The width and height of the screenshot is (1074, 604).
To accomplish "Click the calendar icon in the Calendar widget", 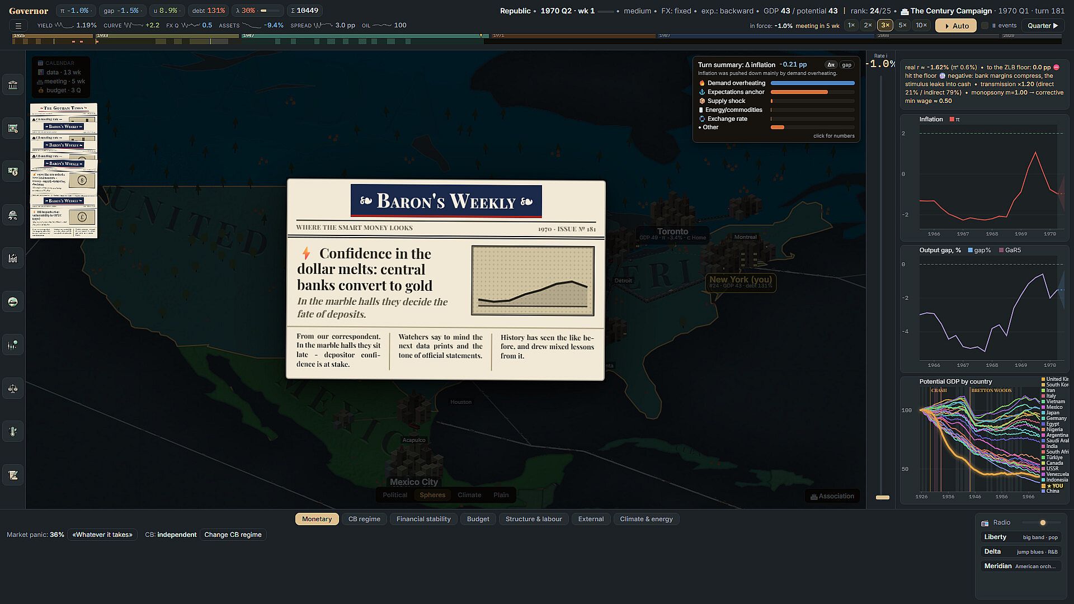I will (40, 63).
